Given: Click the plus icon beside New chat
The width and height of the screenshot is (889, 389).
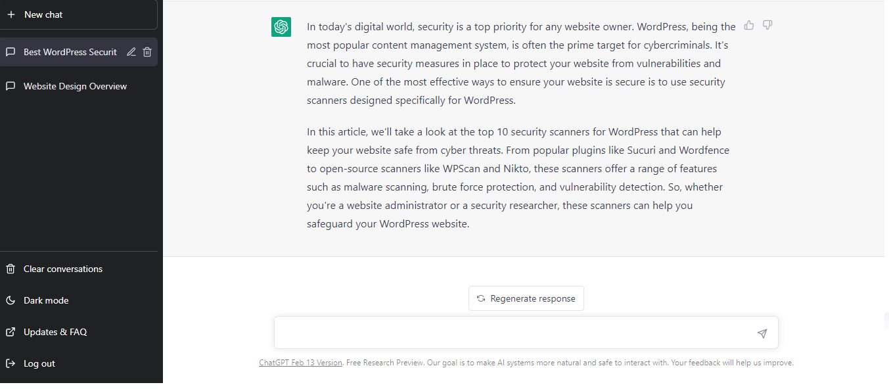Looking at the screenshot, I should point(11,14).
